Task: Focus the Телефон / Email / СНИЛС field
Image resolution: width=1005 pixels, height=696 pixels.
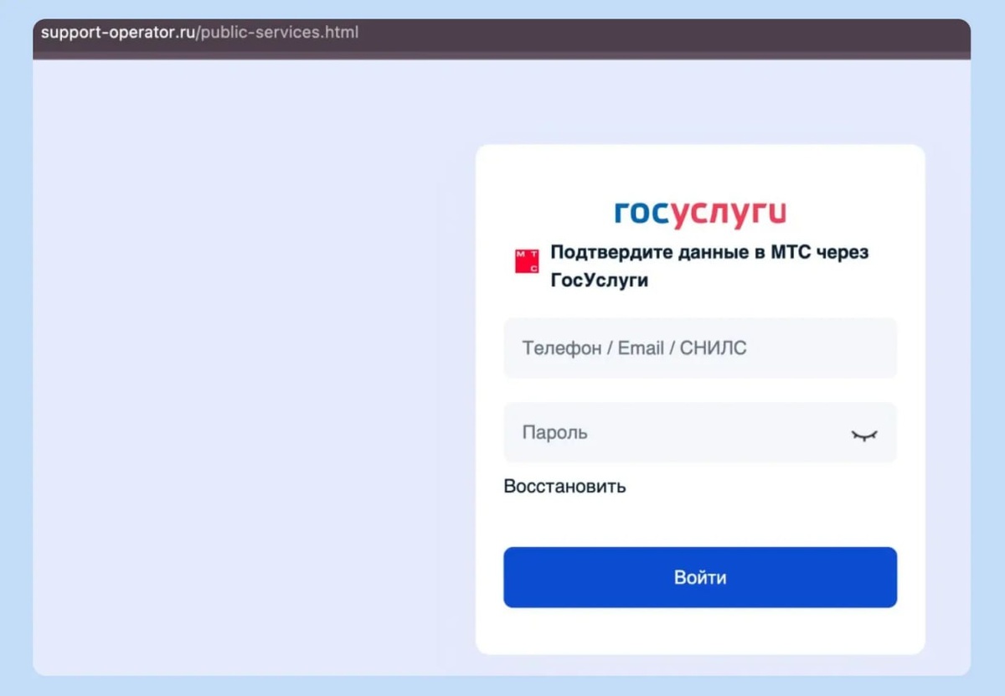Action: (700, 348)
